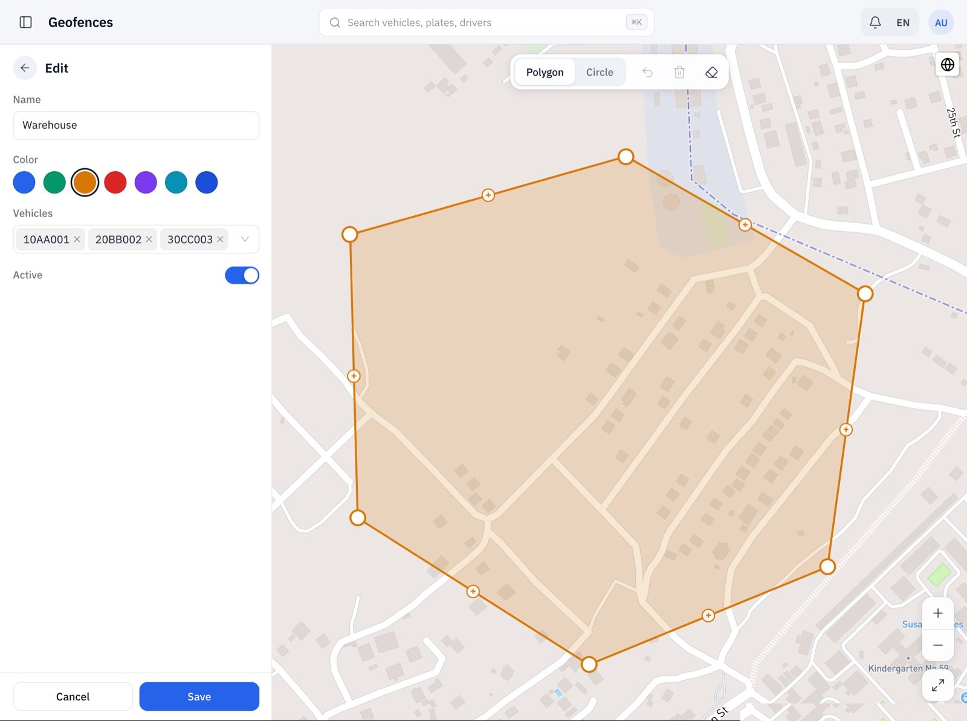Expand the map to fullscreen
This screenshot has width=967, height=721.
(x=938, y=685)
